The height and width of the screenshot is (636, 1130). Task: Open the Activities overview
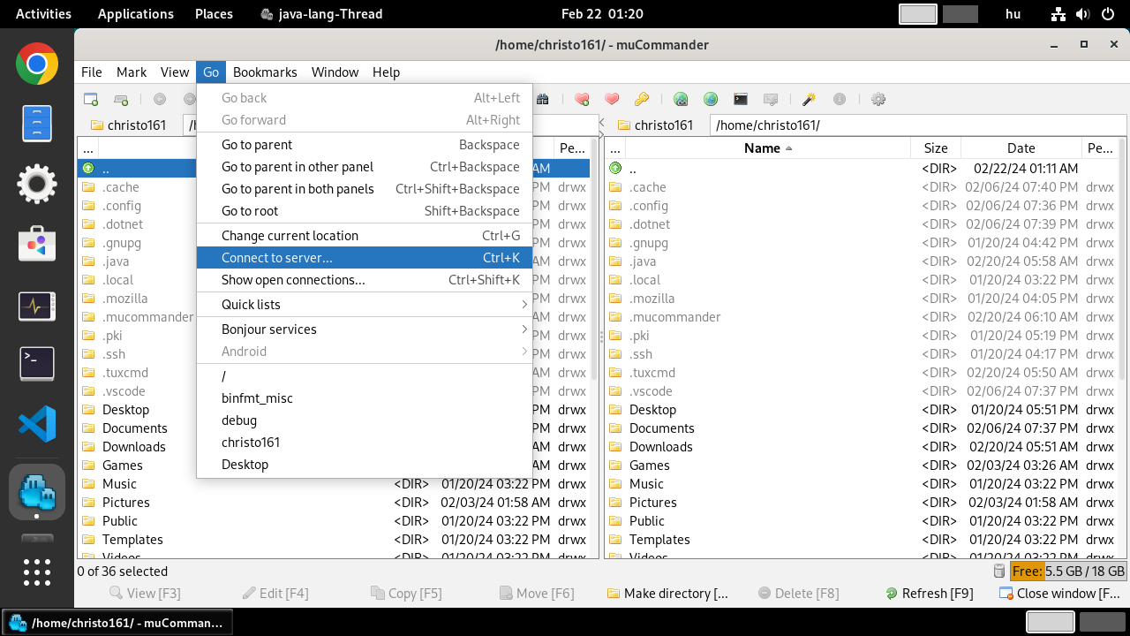pos(43,14)
